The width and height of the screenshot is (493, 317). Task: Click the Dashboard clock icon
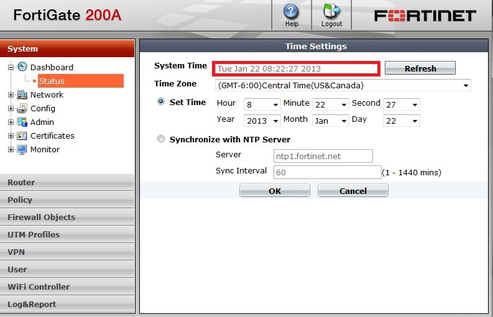coord(22,67)
